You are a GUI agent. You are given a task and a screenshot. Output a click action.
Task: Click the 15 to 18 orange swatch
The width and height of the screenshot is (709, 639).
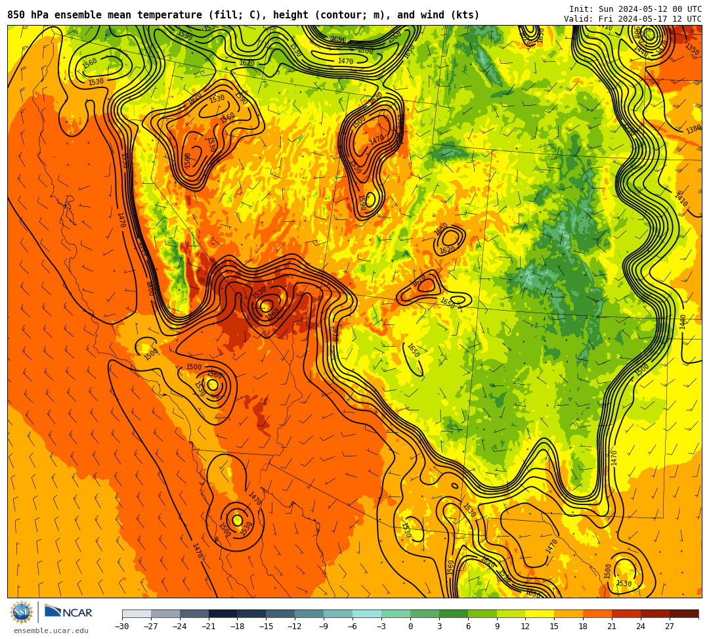click(x=569, y=613)
